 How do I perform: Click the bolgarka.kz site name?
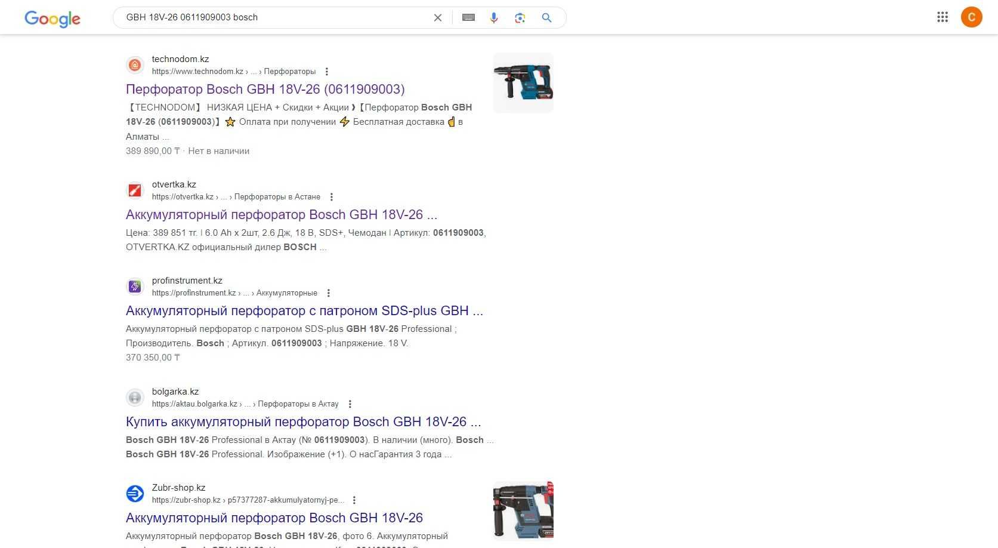pyautogui.click(x=175, y=392)
